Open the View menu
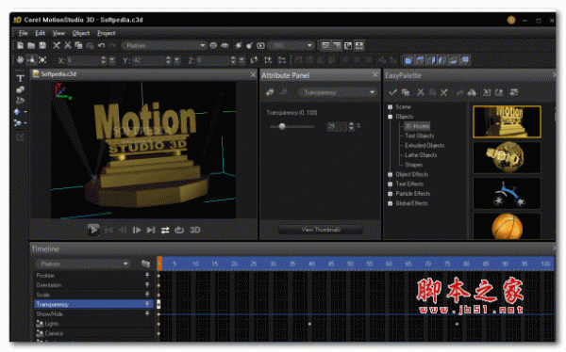Image resolution: width=566 pixels, height=352 pixels. point(58,33)
